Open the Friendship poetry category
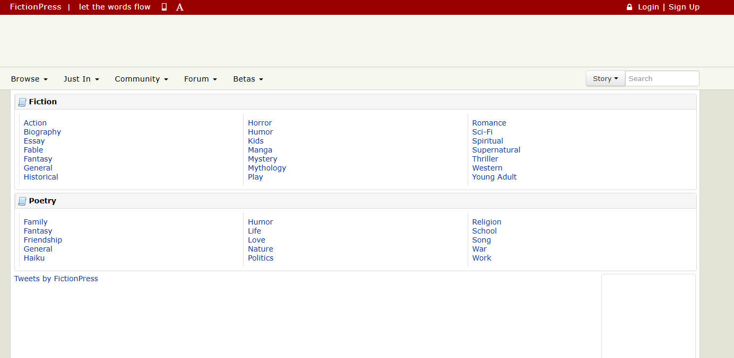 pos(42,240)
